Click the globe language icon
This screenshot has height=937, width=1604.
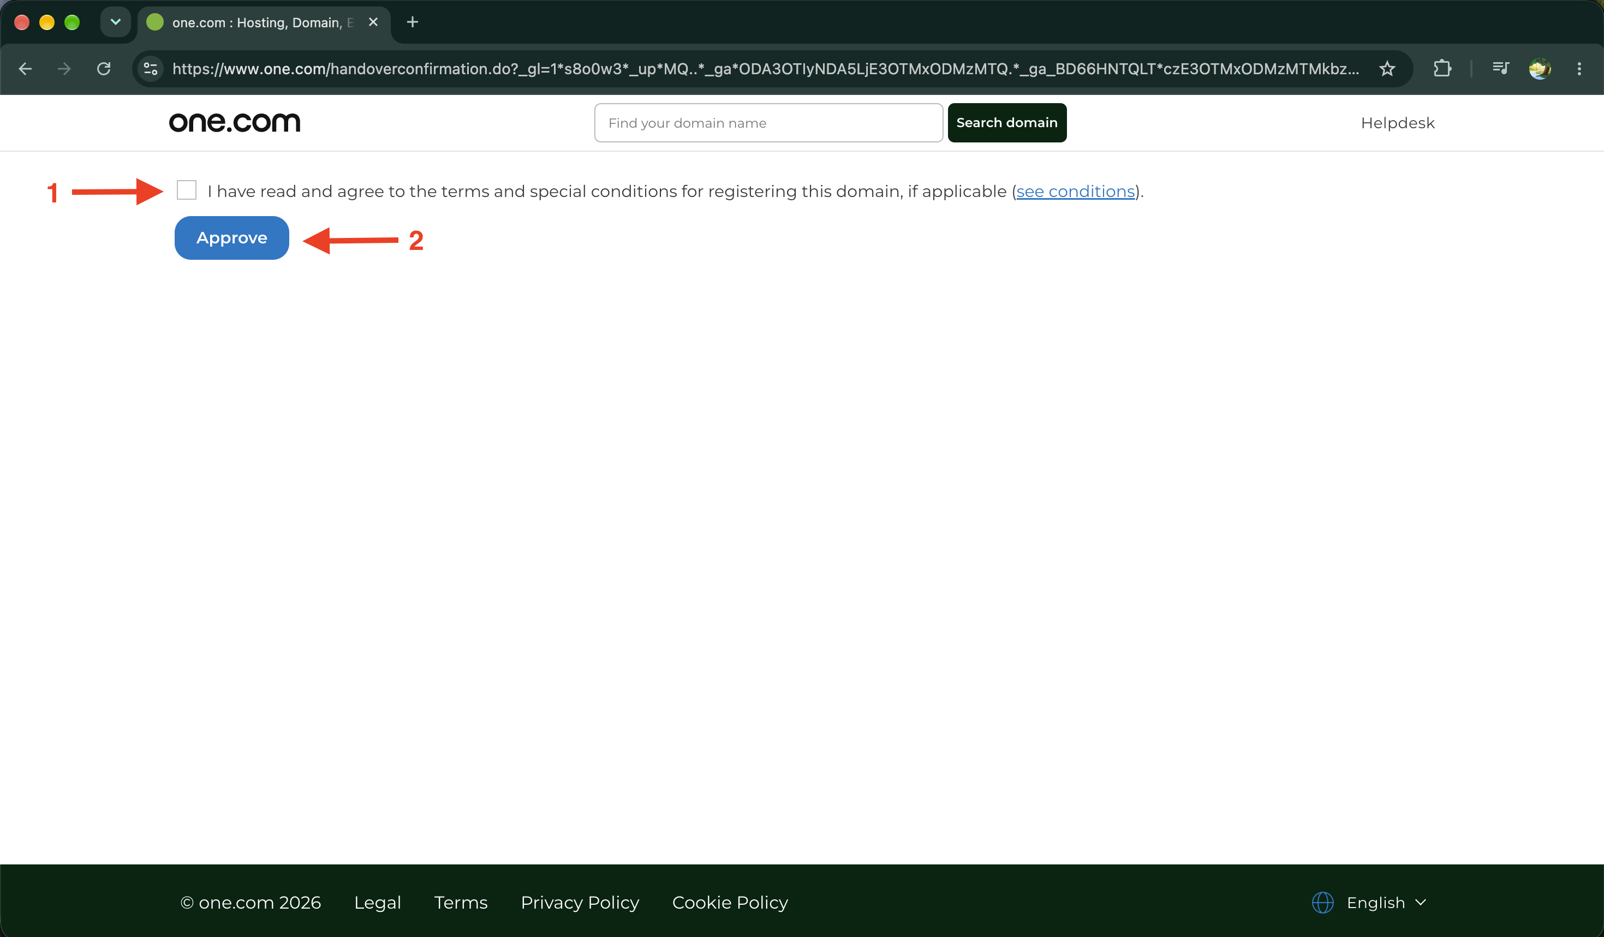[x=1323, y=903]
